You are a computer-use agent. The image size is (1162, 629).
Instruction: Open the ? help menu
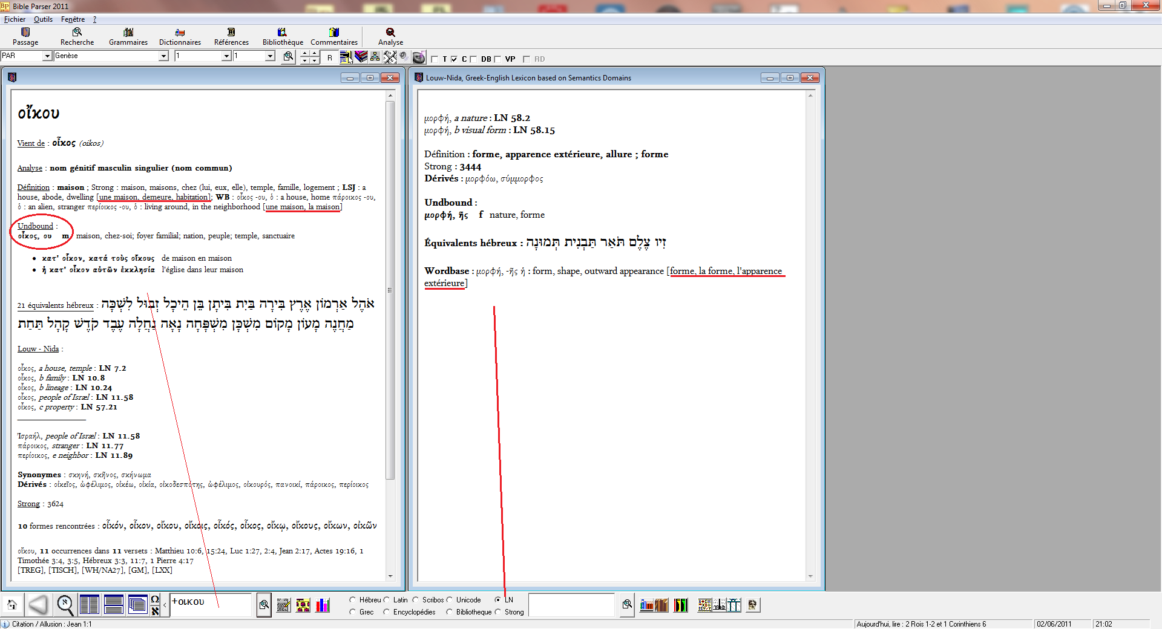pyautogui.click(x=94, y=19)
